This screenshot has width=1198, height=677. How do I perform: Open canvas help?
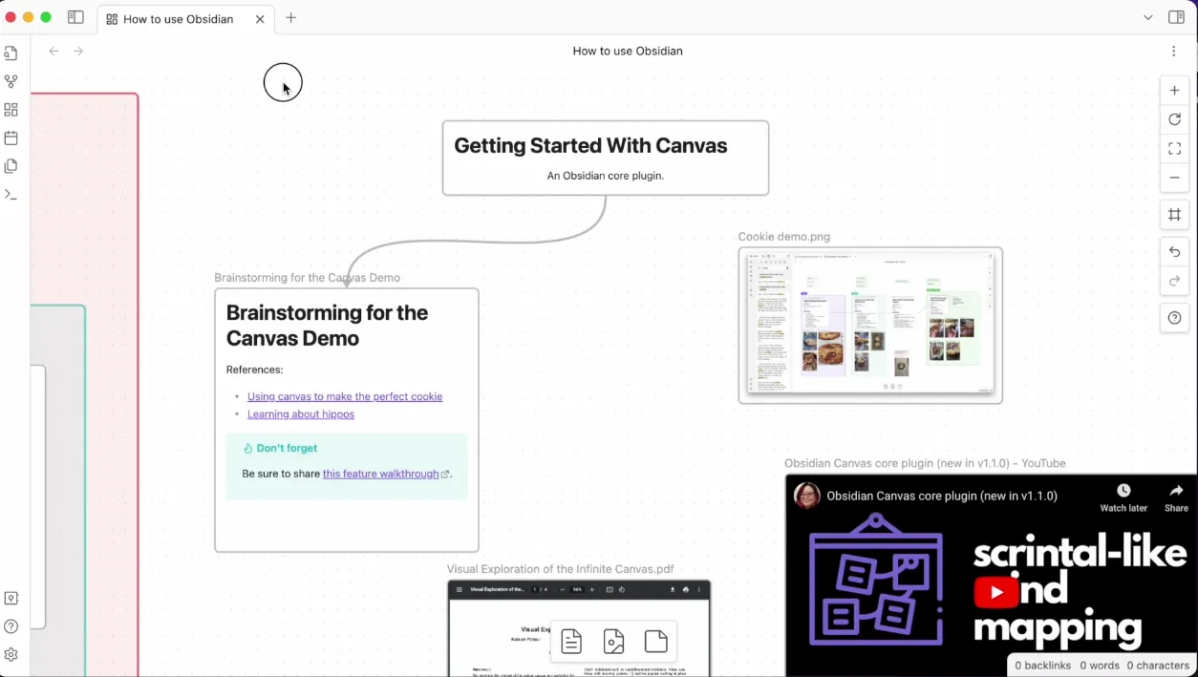tap(1174, 318)
